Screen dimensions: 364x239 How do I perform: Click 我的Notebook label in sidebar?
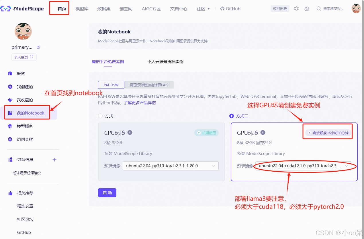click(x=31, y=113)
